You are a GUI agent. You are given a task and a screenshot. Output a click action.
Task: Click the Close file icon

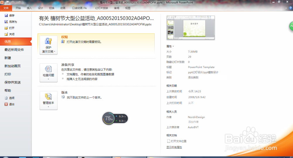coord(6,34)
